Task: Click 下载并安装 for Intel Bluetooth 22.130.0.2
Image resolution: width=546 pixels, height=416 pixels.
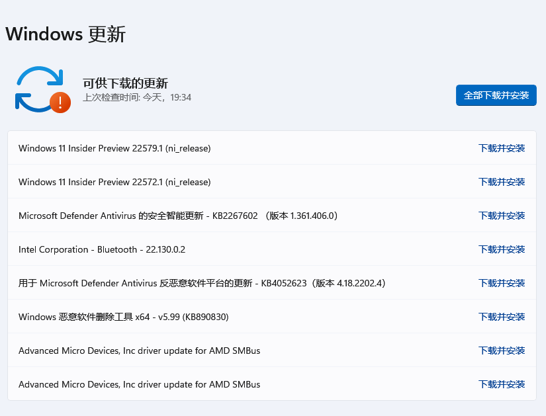Action: click(x=501, y=249)
